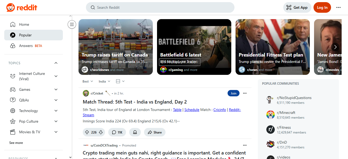
Task: Go to Home in the sidebar
Action: 33,24
